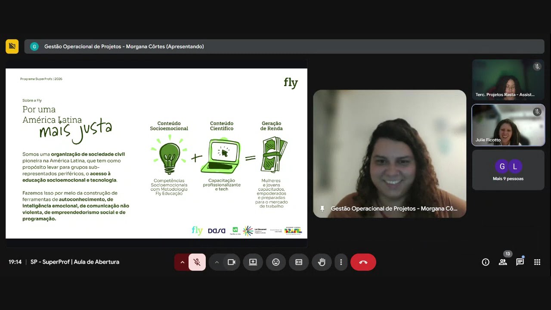
Task: Click Morgana Côrtes's main video tile
Action: [390, 154]
